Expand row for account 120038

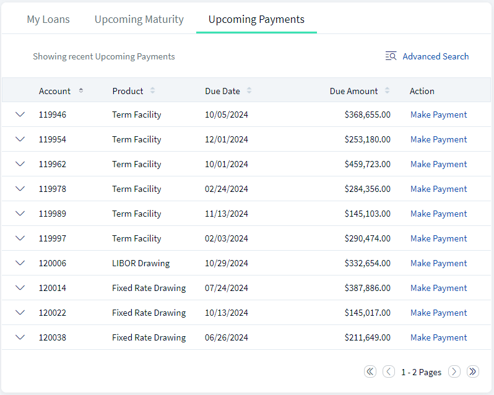pos(20,337)
